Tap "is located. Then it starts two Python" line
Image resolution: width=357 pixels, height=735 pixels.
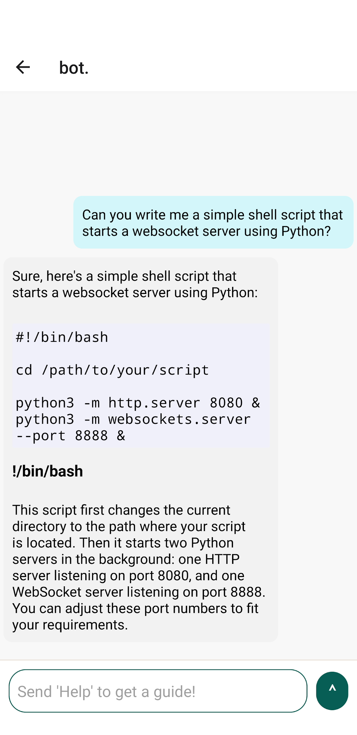[123, 543]
